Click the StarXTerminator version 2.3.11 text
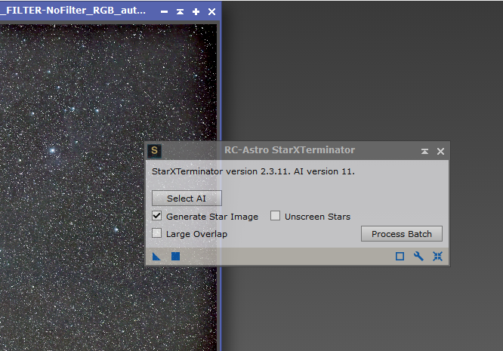Screen dimensions: 503x351 tap(254, 171)
